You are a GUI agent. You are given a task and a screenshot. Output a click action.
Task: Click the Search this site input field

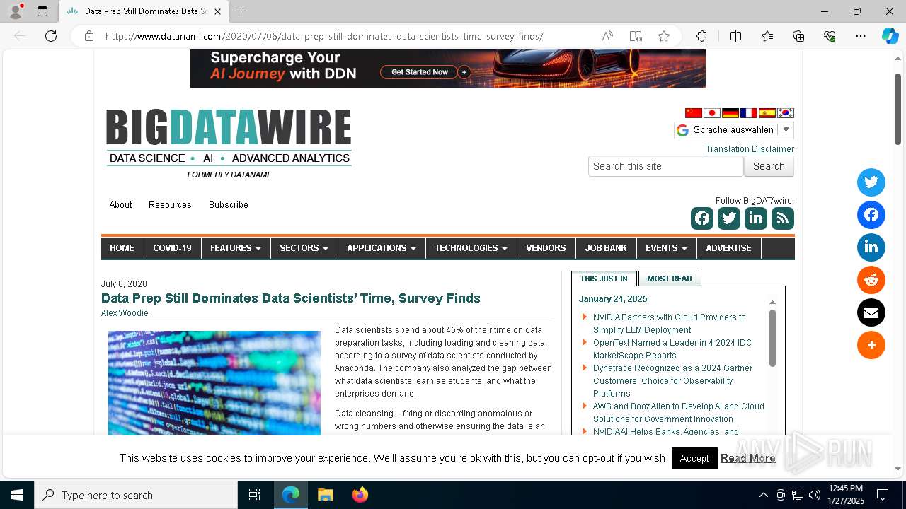[666, 166]
